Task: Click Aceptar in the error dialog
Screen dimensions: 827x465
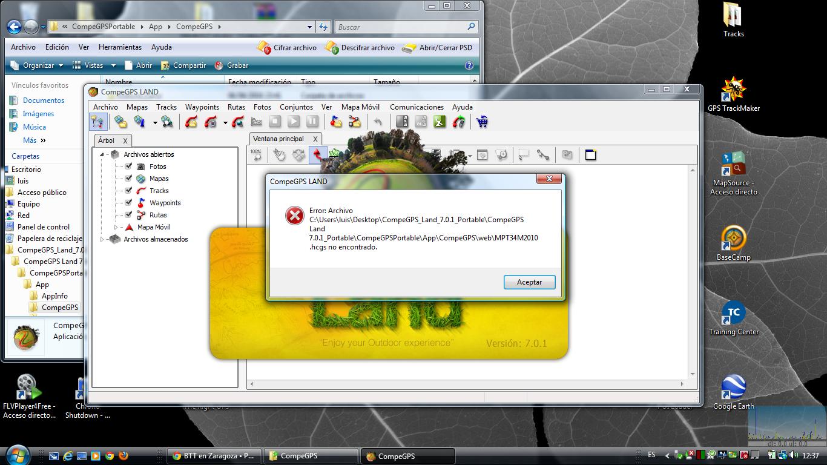Action: coord(529,282)
